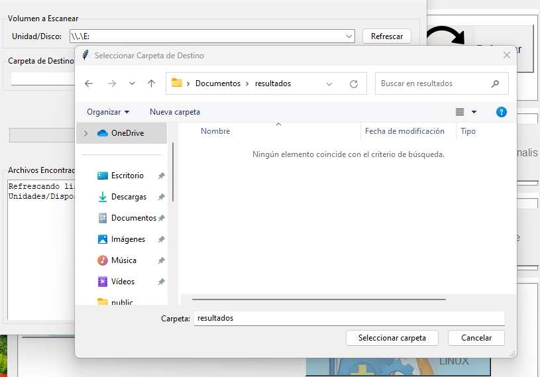Click the pin icon beside Documentos
This screenshot has height=377, width=540.
coord(161,218)
